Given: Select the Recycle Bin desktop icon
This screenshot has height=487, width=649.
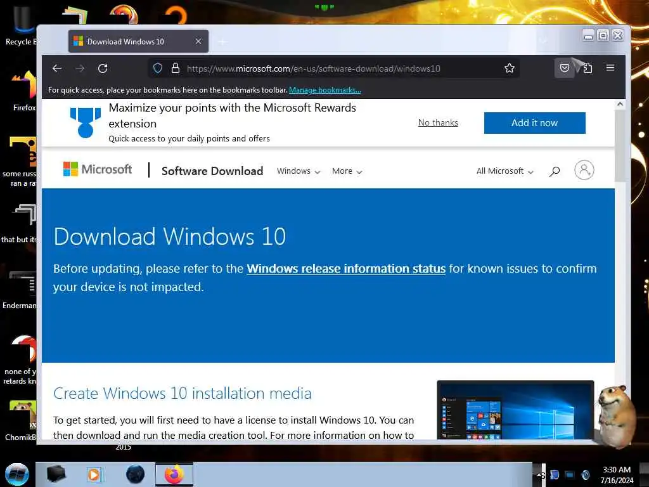Looking at the screenshot, I should [x=21, y=25].
